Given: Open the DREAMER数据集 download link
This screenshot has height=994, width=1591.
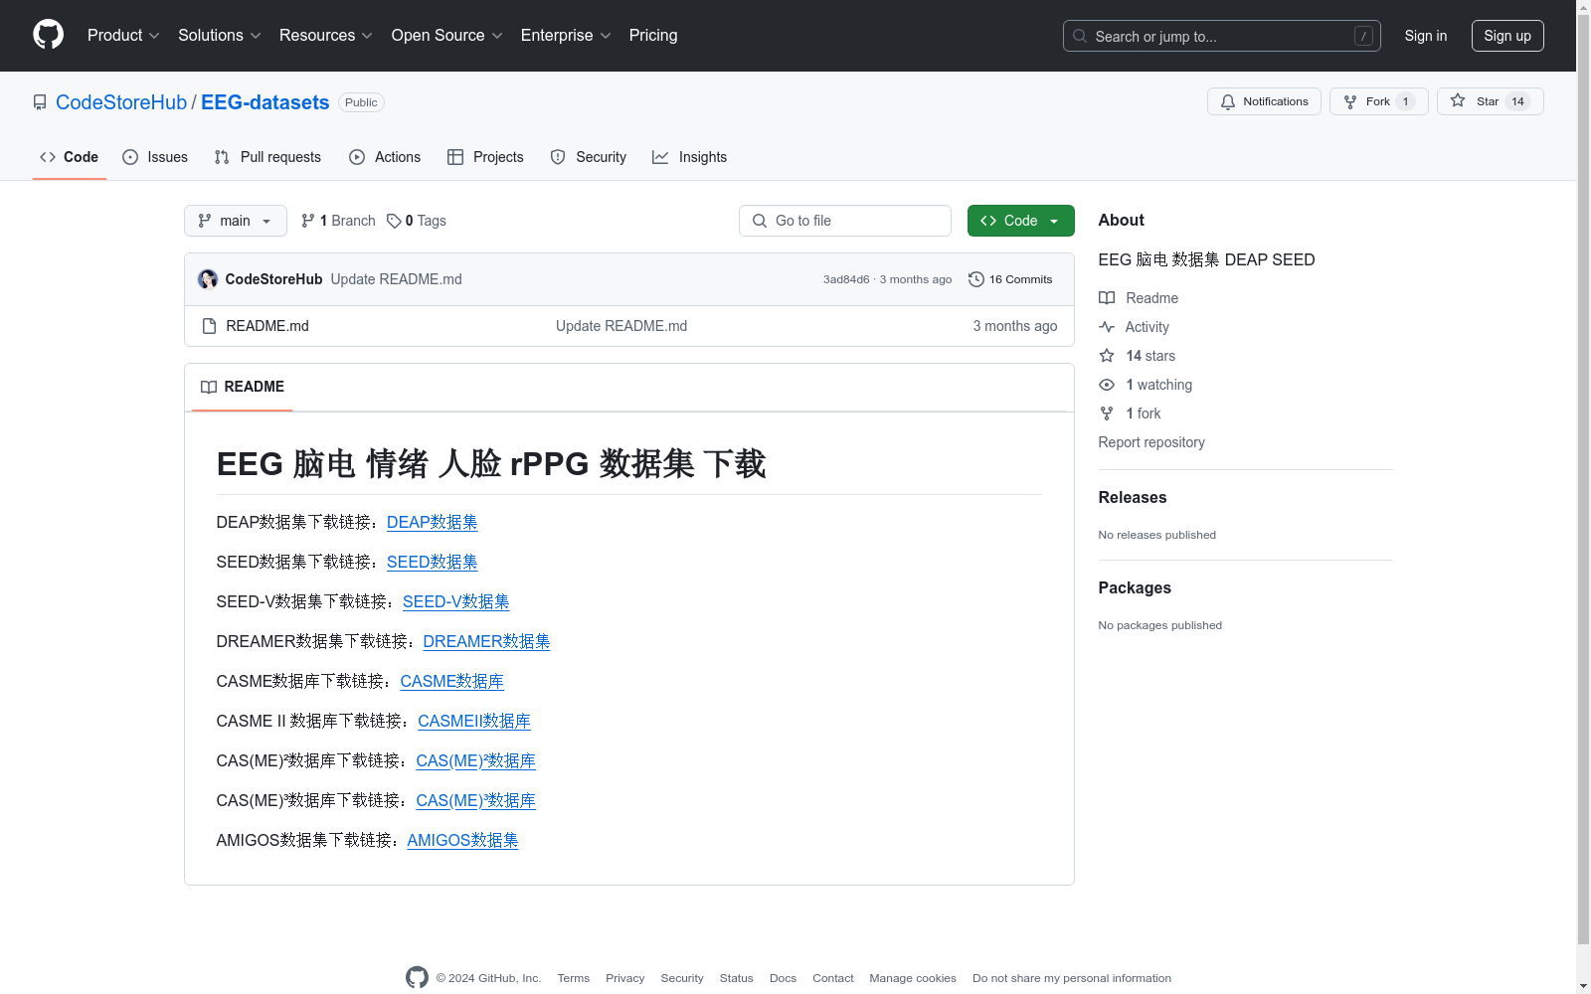Looking at the screenshot, I should pyautogui.click(x=487, y=641).
